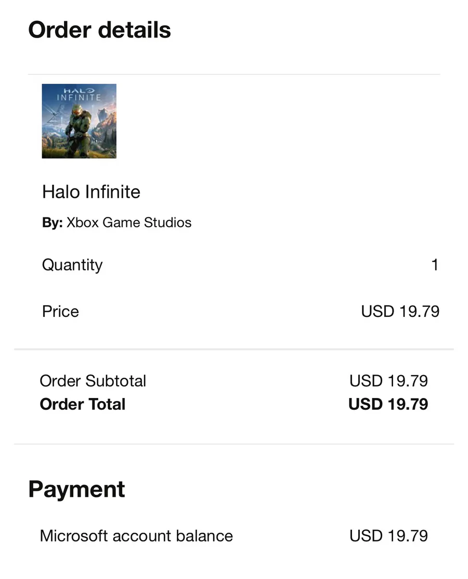This screenshot has height=579, width=468.
Task: Click the Payment section heading
Action: point(76,490)
